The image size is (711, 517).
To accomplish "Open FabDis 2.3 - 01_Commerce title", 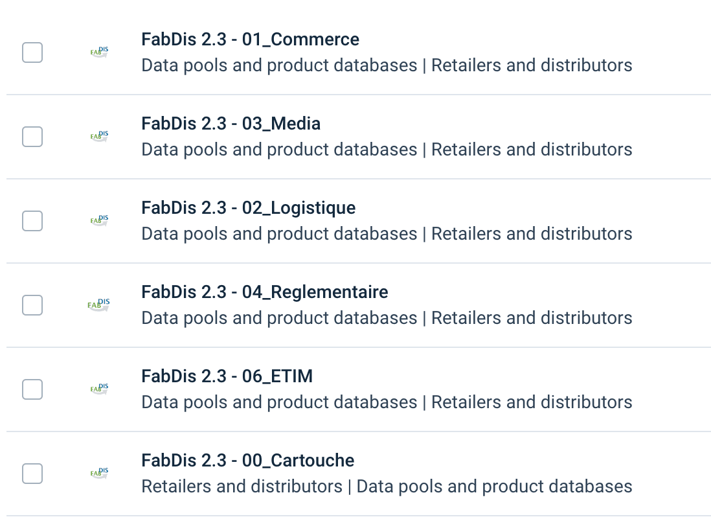I will click(250, 40).
